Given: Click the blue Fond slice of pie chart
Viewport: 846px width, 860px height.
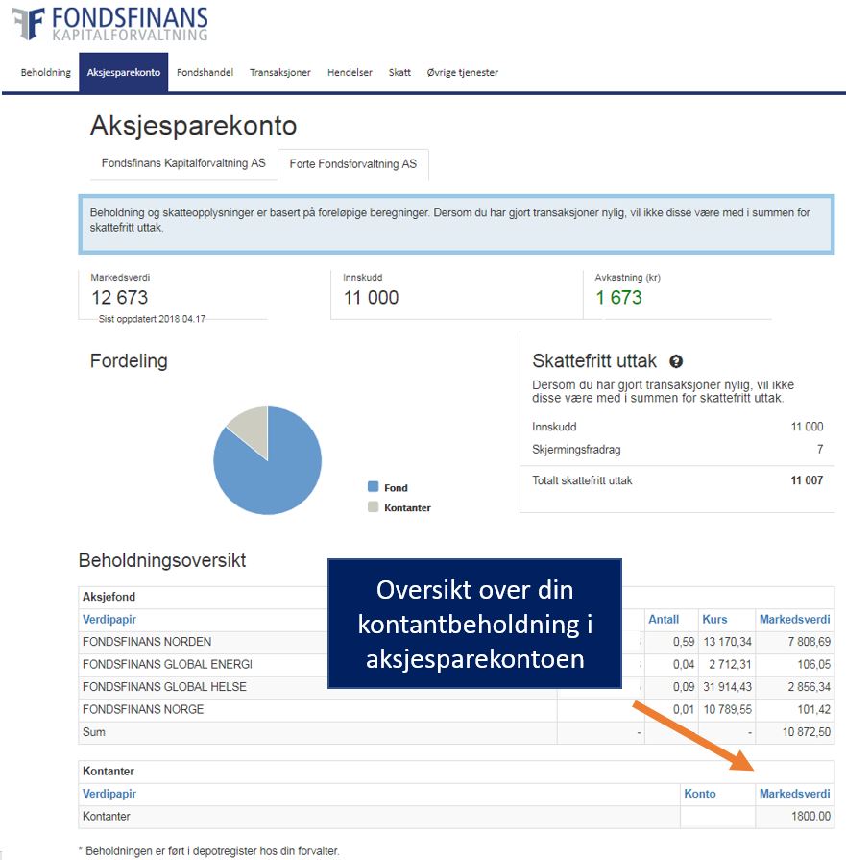Looking at the screenshot, I should 274,478.
